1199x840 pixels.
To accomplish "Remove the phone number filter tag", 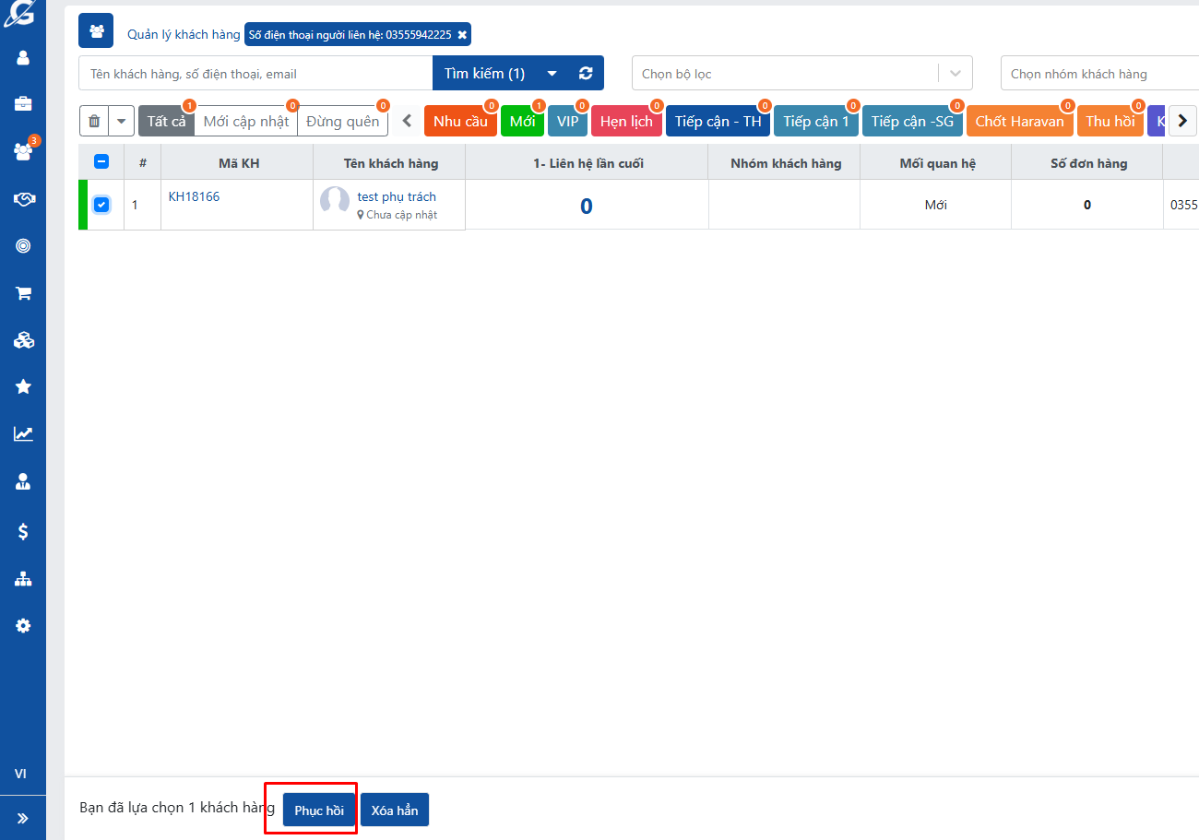I will [x=462, y=35].
